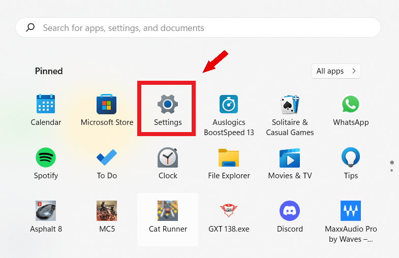This screenshot has width=399, height=258.
Task: Launch Auslogics BoostSpeed 13
Action: 229,115
